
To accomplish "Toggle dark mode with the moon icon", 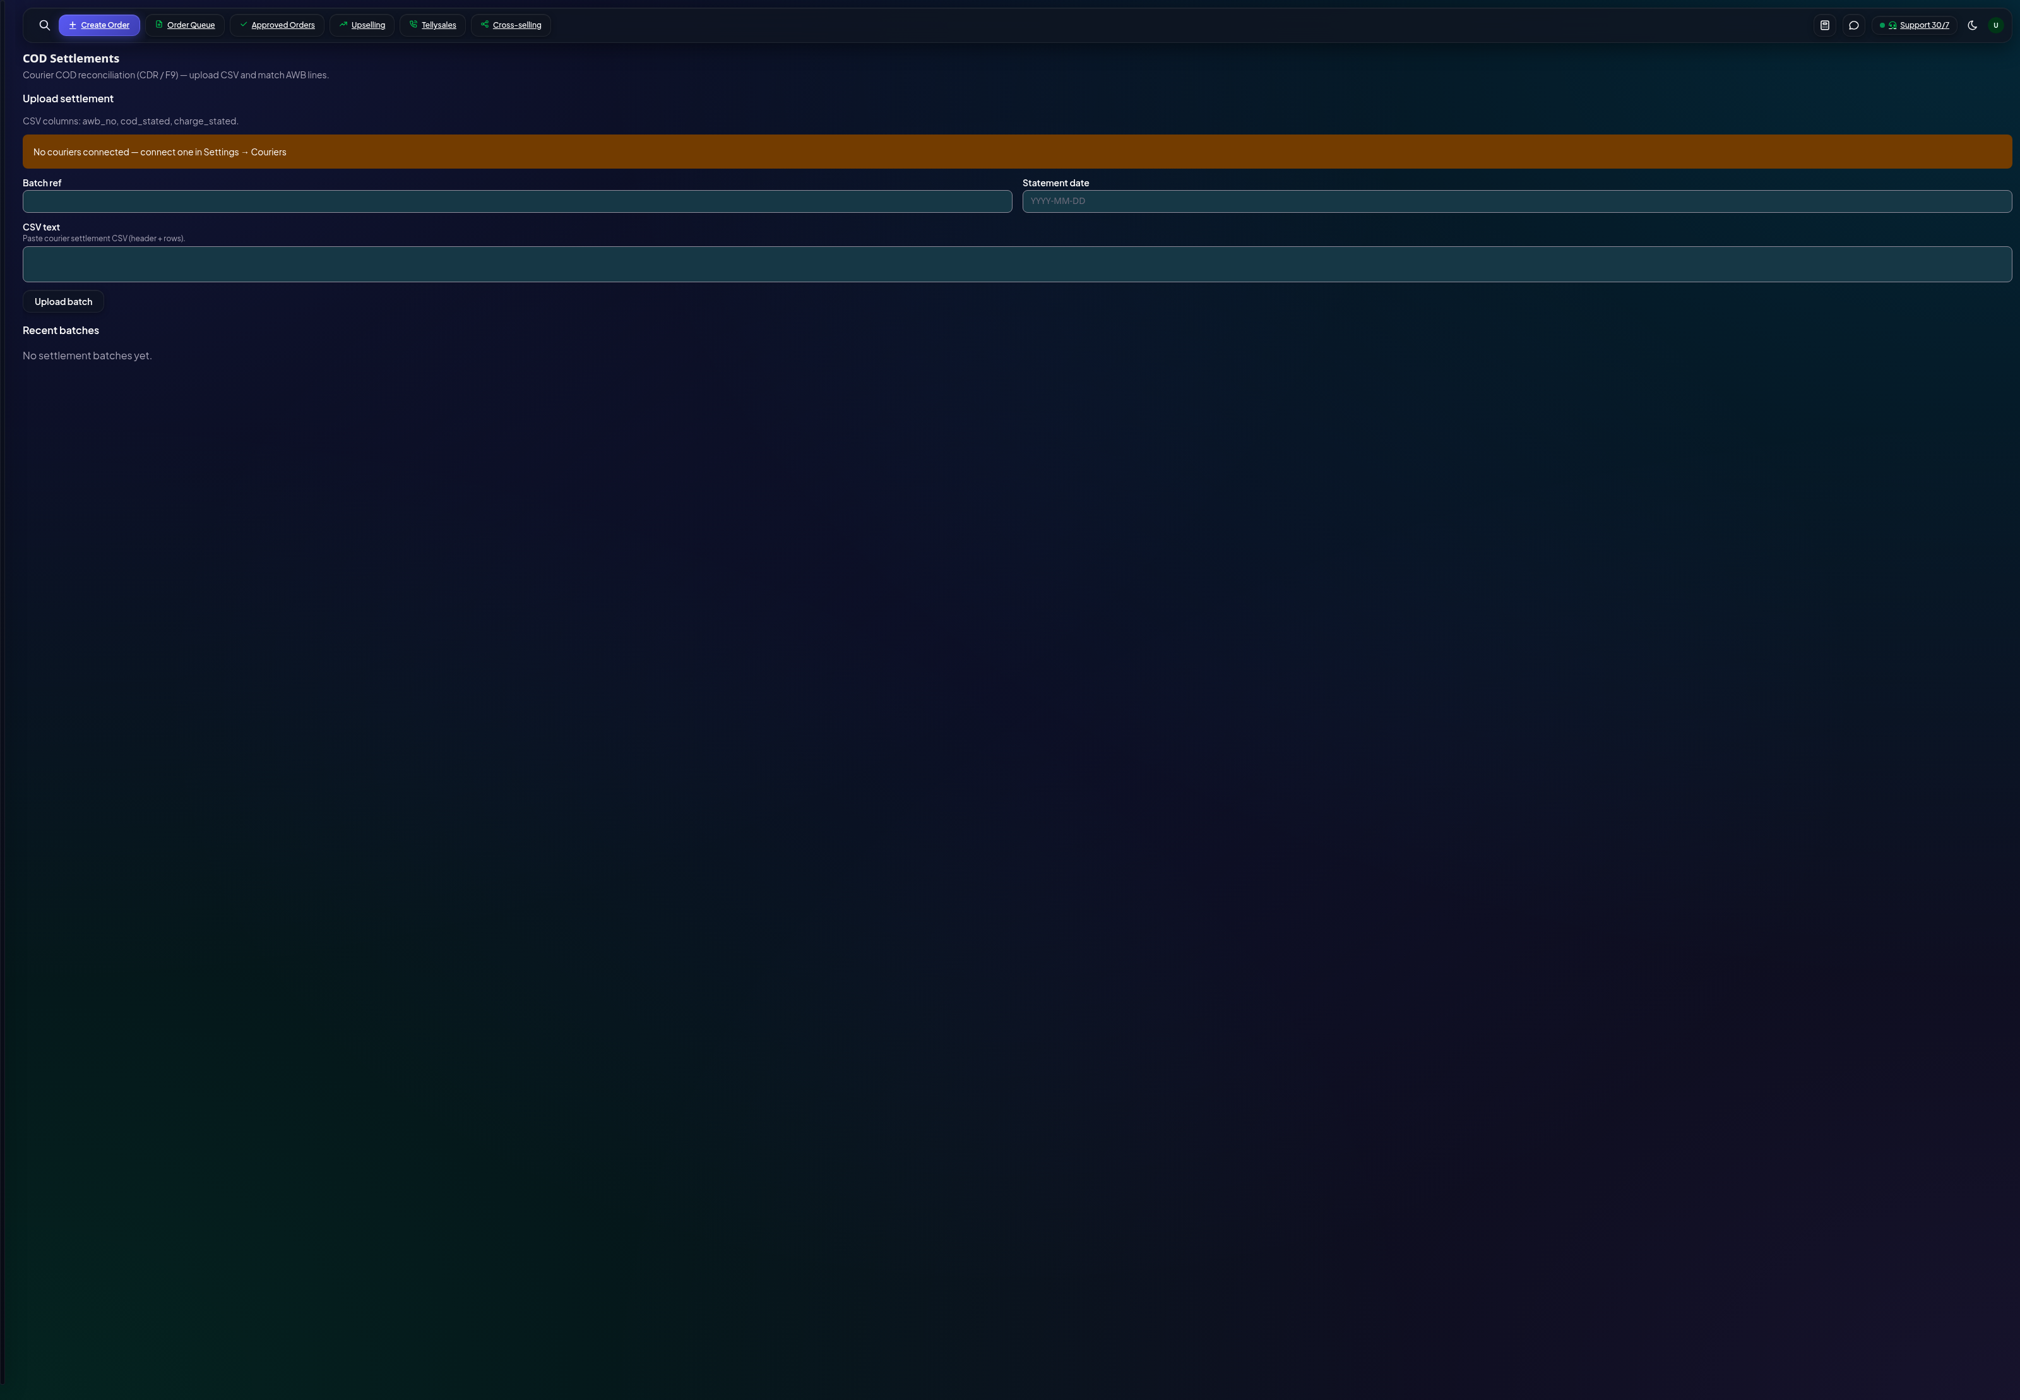I will 1973,25.
